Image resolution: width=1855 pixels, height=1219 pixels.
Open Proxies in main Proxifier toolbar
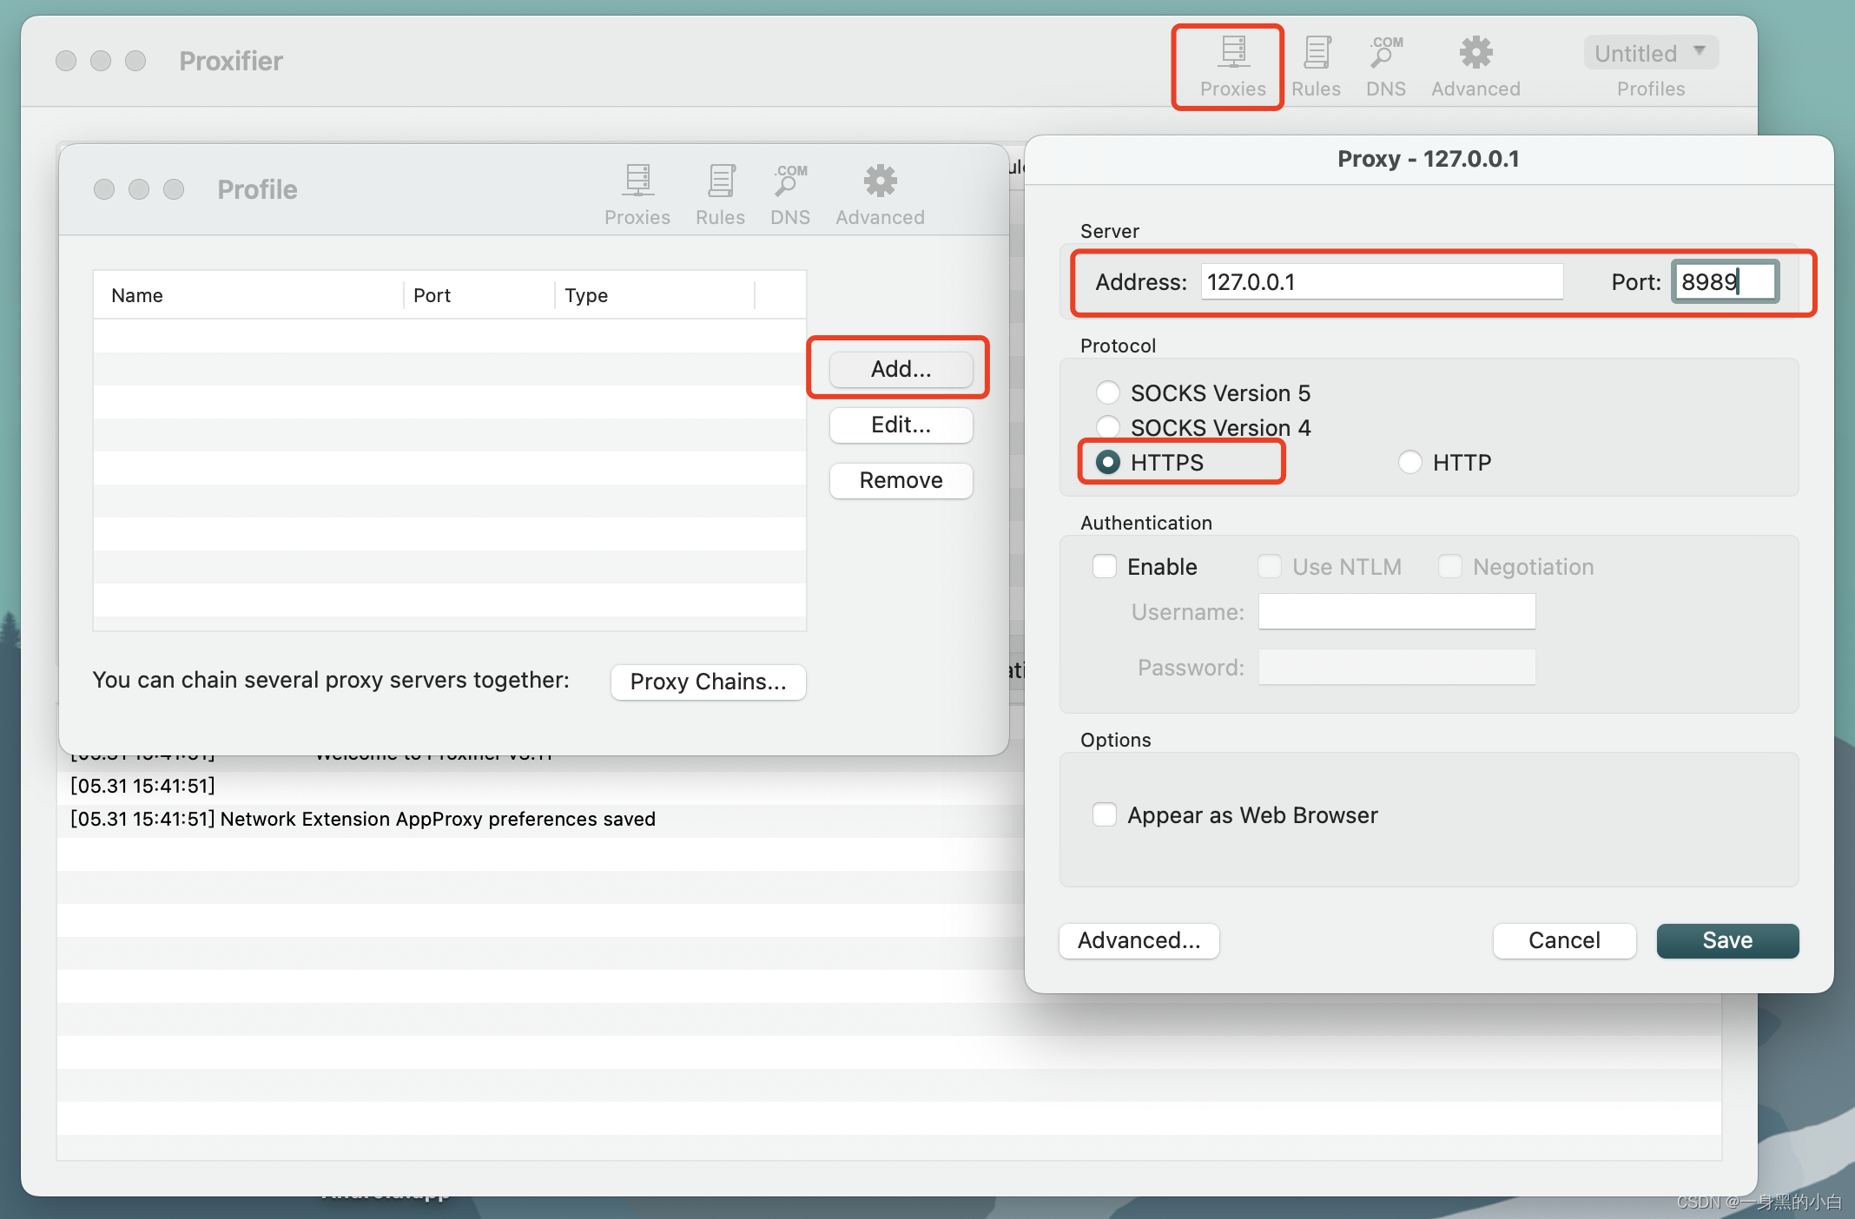[1231, 65]
